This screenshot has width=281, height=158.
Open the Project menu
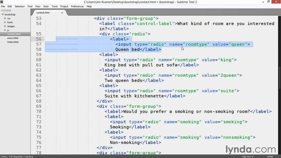click(x=64, y=6)
